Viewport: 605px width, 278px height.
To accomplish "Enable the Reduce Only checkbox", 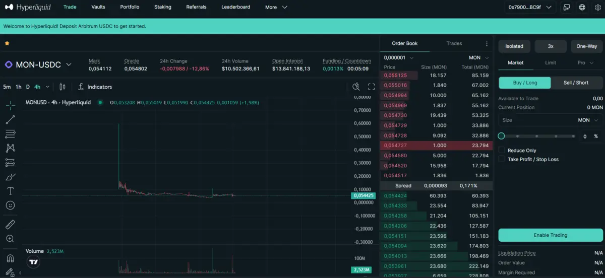I will (x=502, y=150).
